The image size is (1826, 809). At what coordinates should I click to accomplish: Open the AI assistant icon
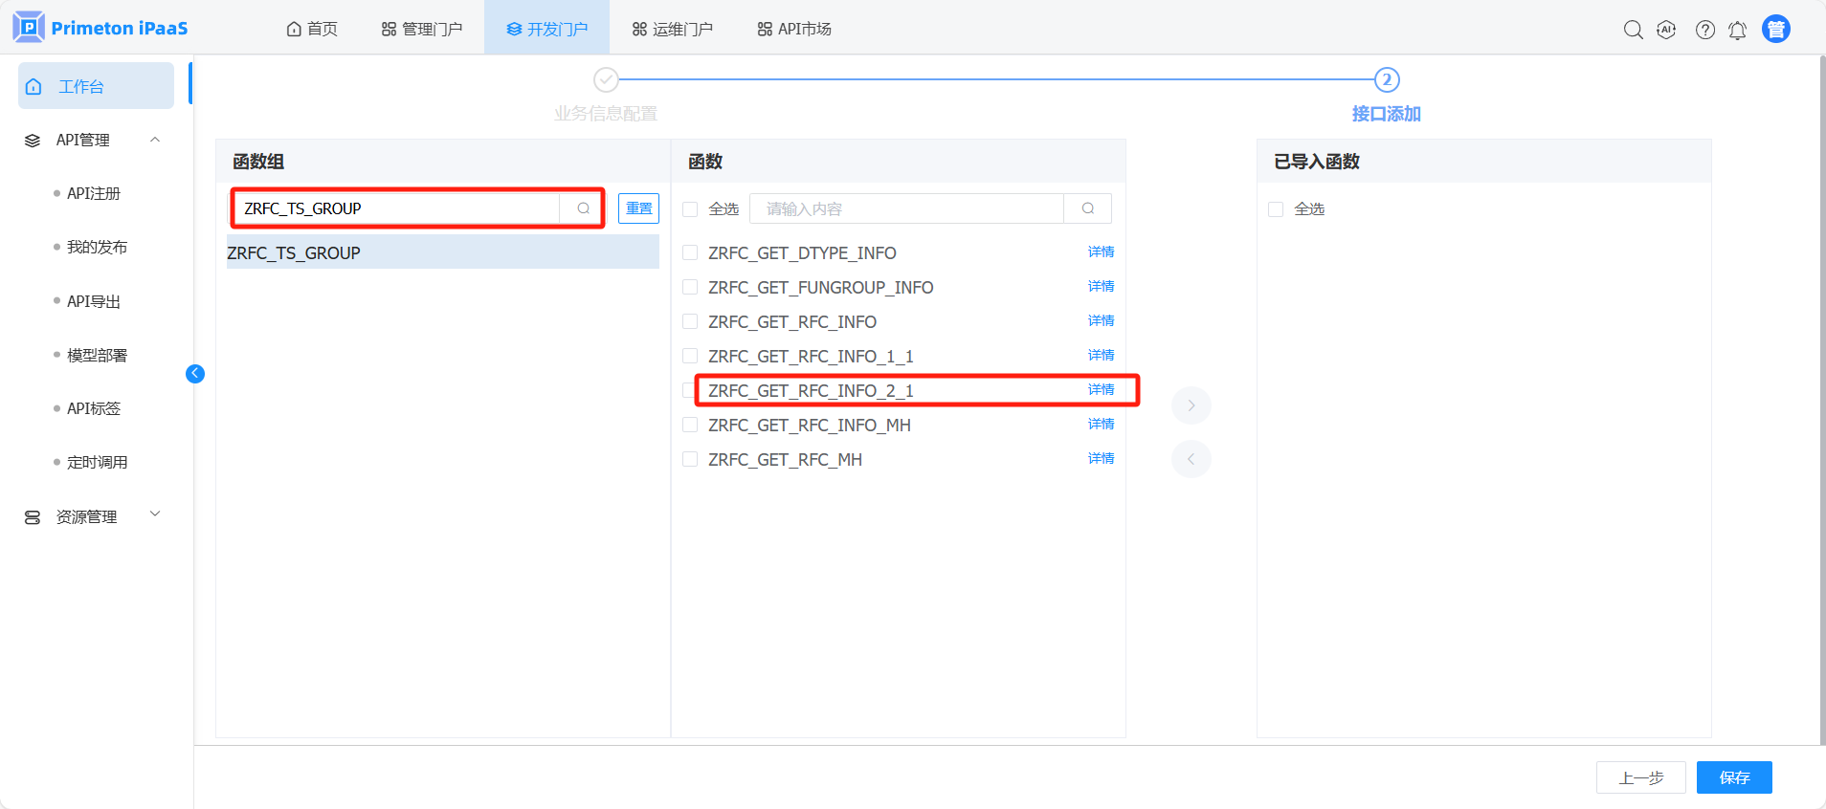[1666, 30]
